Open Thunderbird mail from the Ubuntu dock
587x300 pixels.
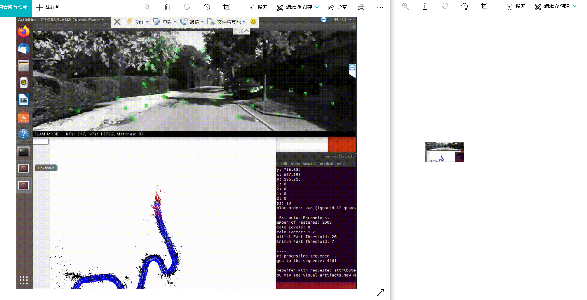pos(24,49)
